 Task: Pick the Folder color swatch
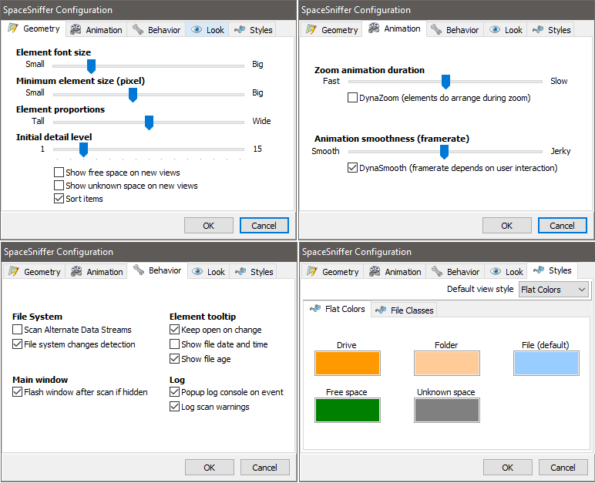pyautogui.click(x=447, y=363)
